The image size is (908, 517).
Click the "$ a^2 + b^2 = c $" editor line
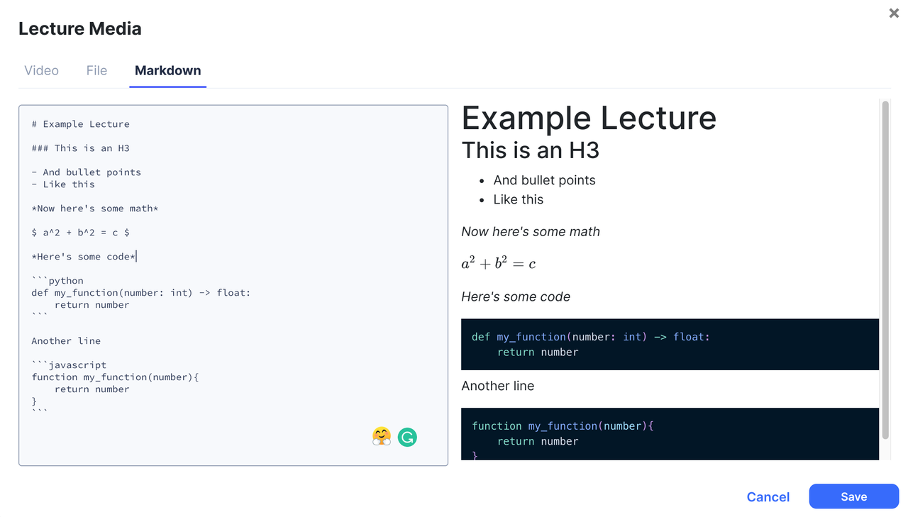(81, 233)
